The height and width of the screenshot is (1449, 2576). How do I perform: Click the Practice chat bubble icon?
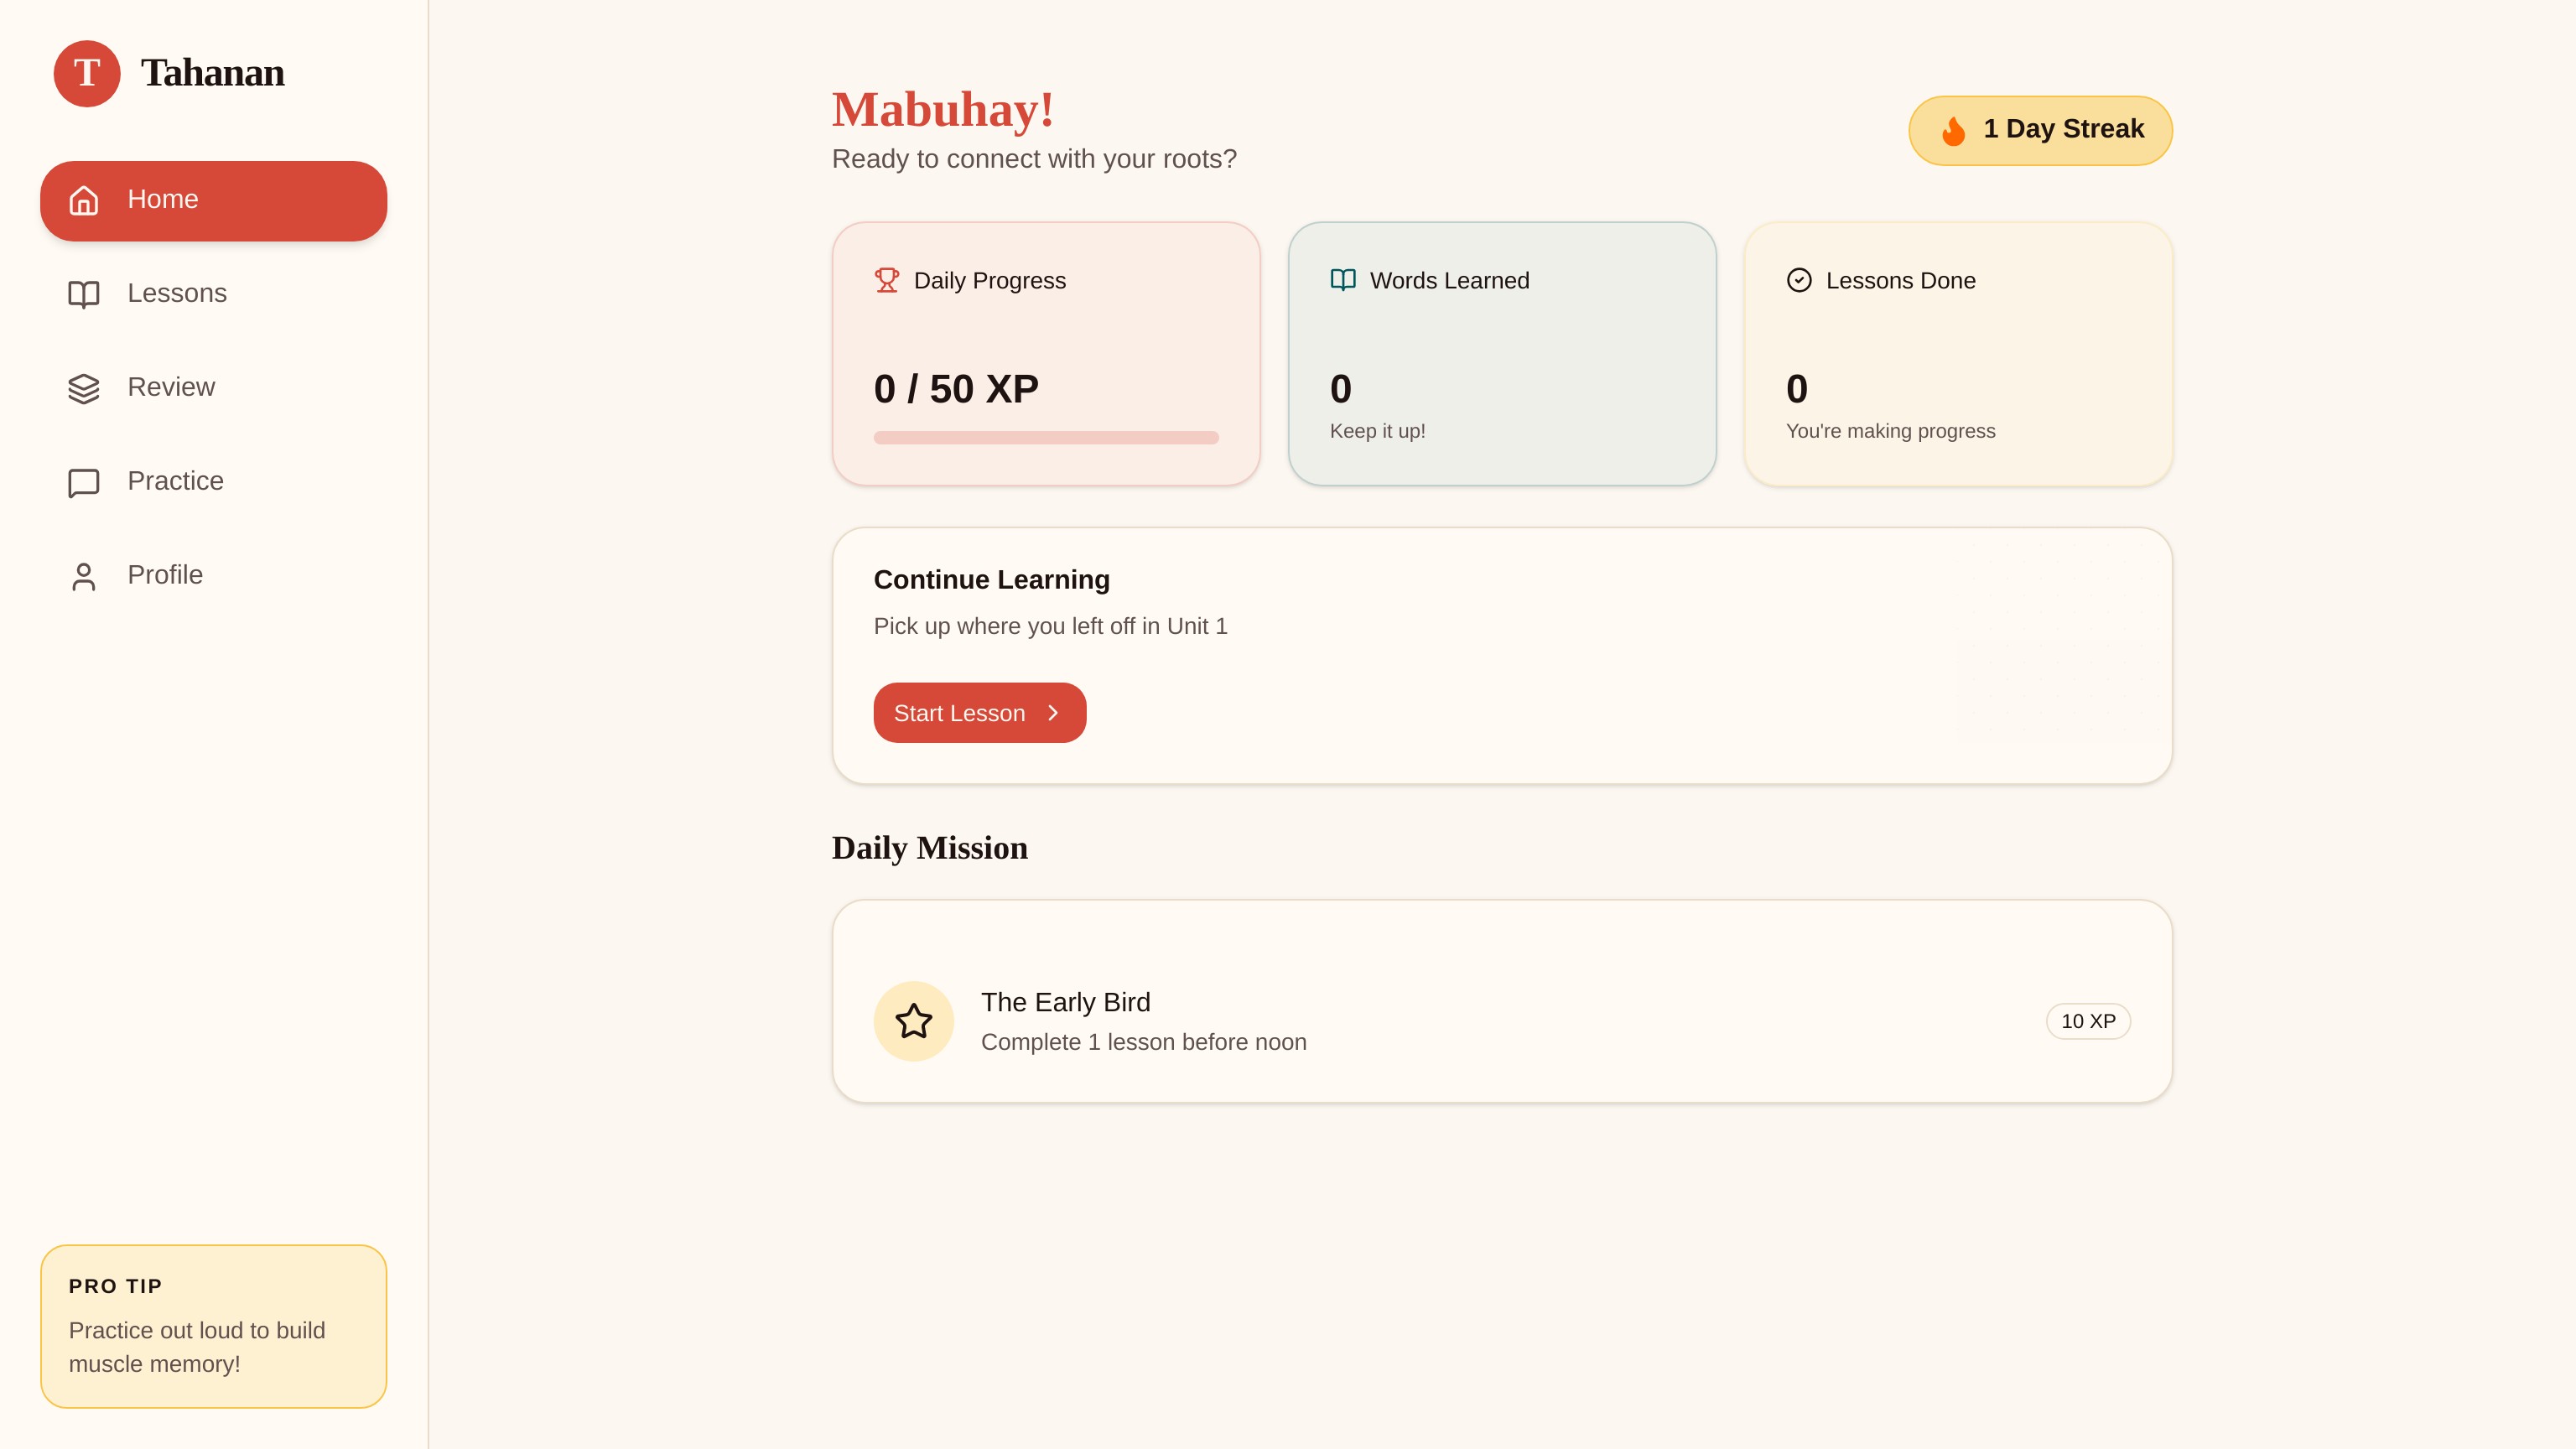84,482
